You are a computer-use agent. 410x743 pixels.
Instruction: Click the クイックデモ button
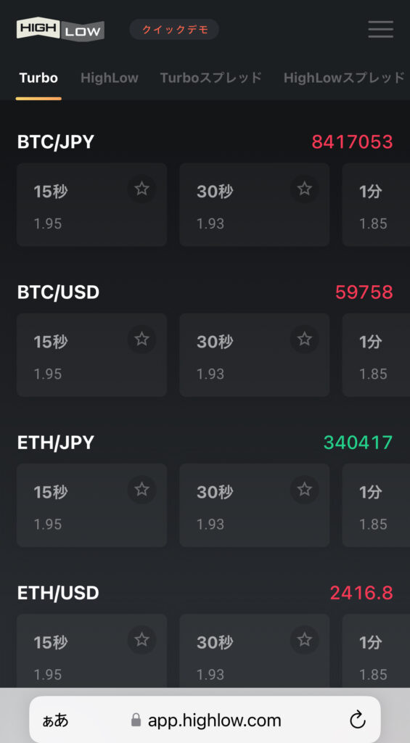point(174,29)
